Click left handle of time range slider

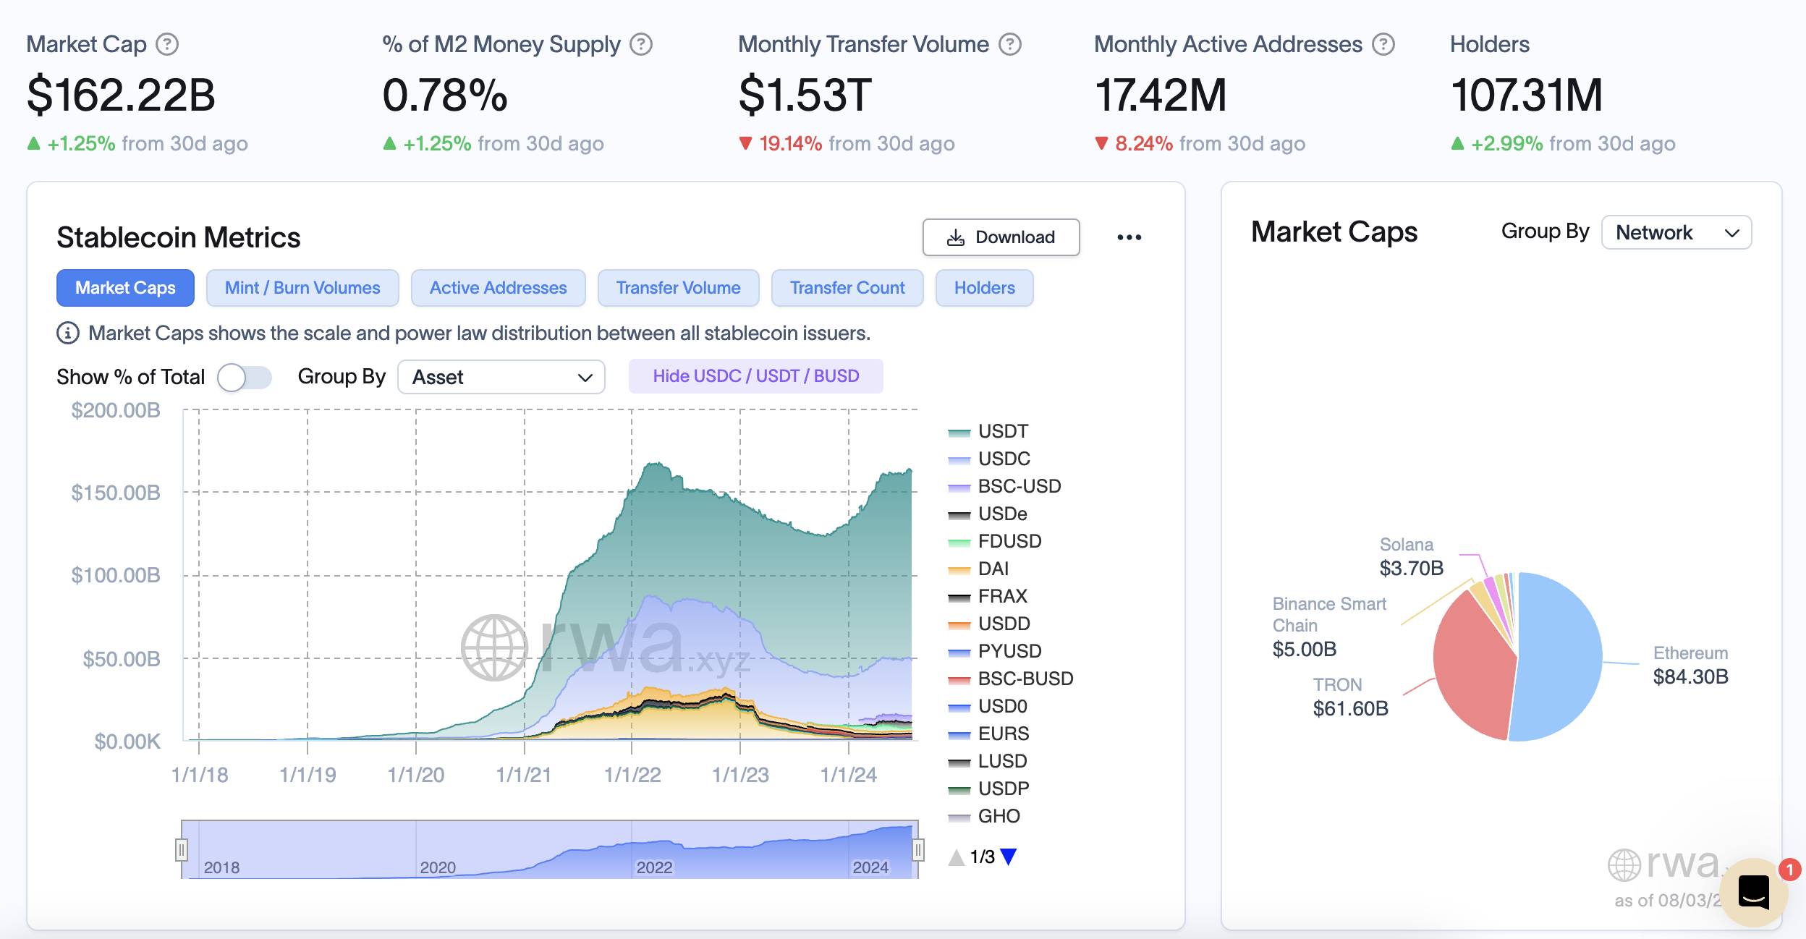tap(182, 849)
